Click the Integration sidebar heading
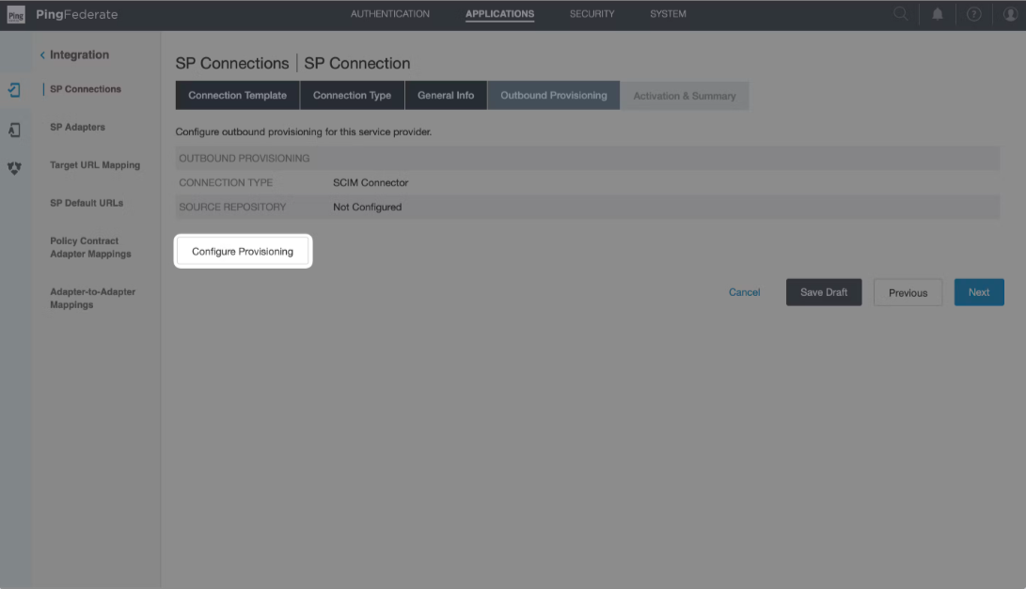 click(x=79, y=54)
